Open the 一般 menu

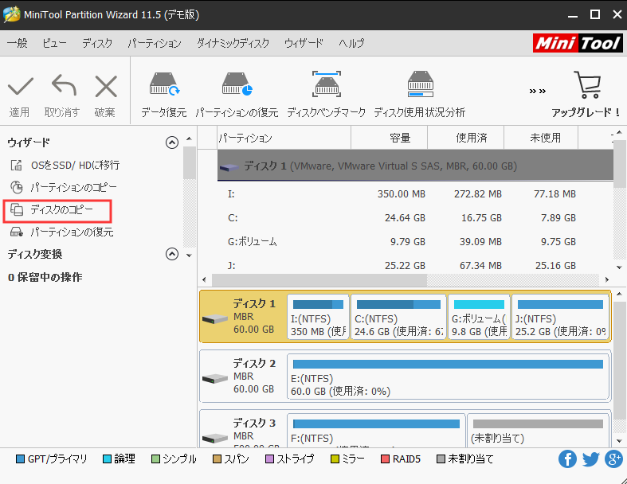point(18,43)
